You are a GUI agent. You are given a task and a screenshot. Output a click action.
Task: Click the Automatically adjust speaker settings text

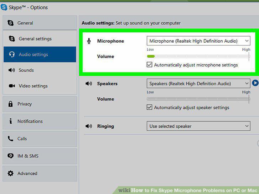click(192, 108)
